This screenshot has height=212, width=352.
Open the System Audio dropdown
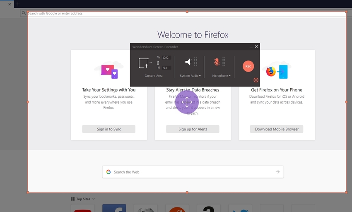point(190,76)
